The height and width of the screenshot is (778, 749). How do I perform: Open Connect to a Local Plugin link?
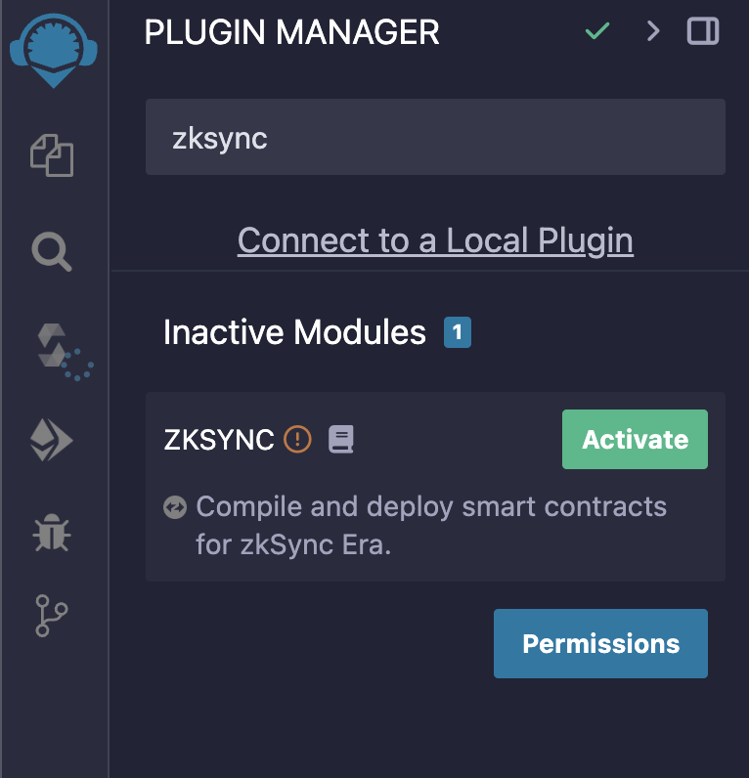pyautogui.click(x=435, y=240)
